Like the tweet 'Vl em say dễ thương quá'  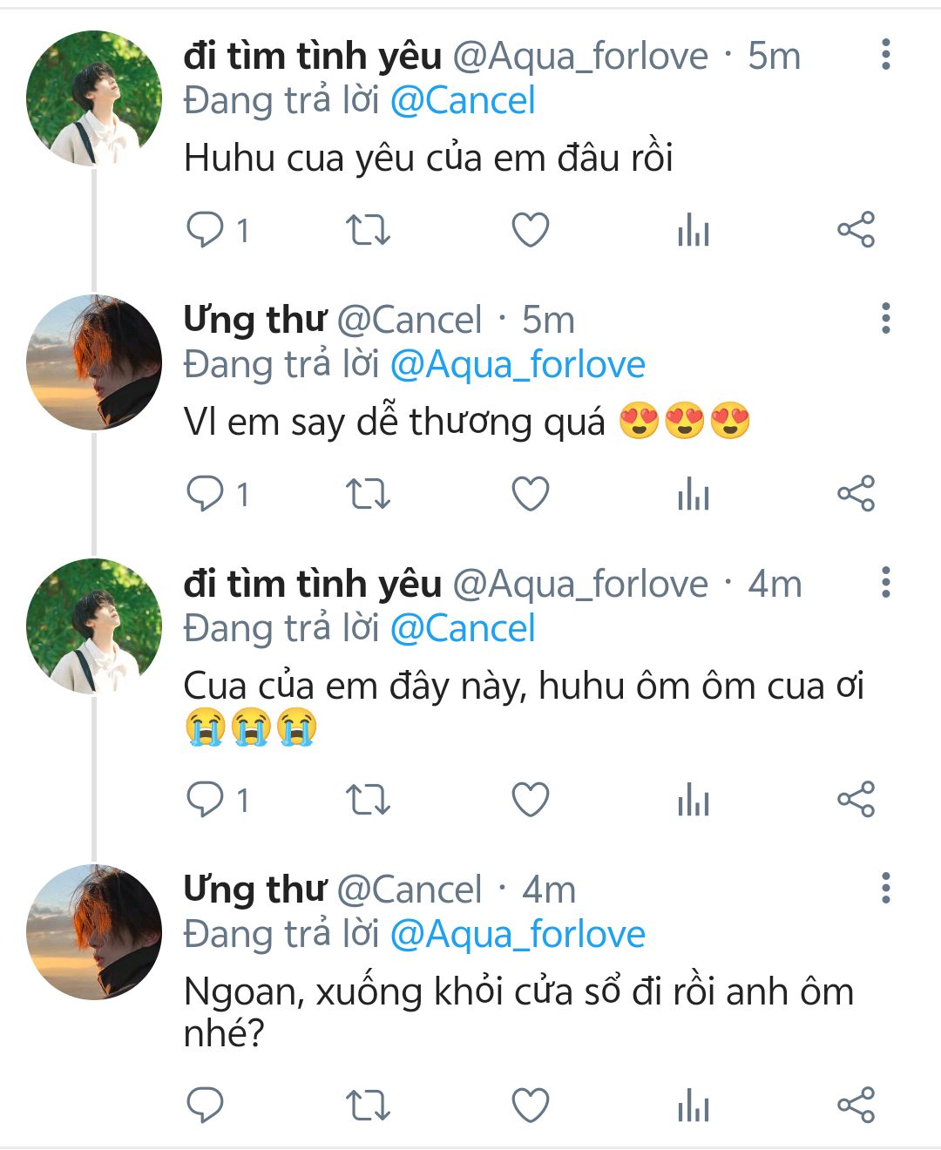tap(530, 494)
